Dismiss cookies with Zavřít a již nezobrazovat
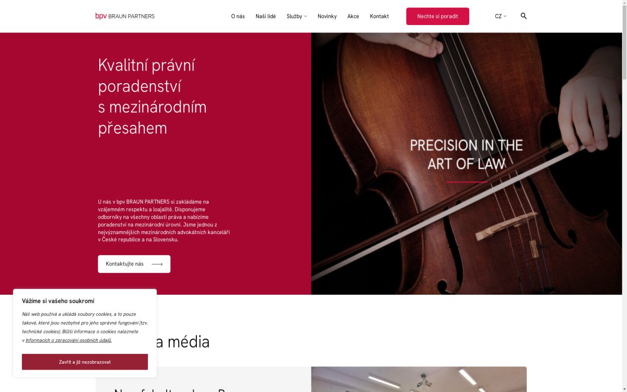The height and width of the screenshot is (392, 627). click(85, 362)
